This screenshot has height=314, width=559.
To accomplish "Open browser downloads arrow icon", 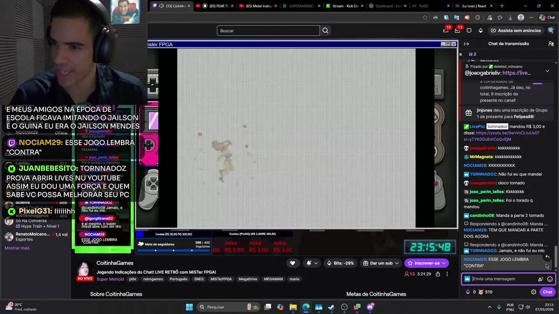I will 510,17.
